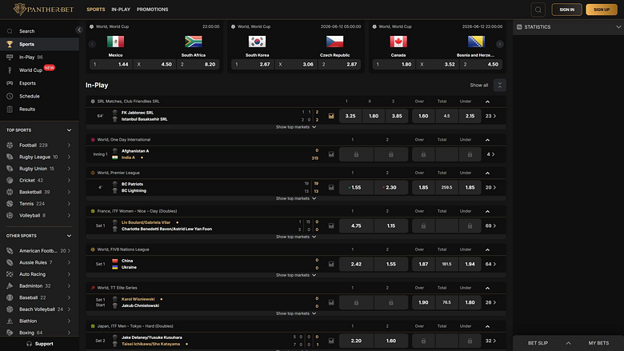Collapse the One Day International league
624x351 pixels.
[x=487, y=140]
